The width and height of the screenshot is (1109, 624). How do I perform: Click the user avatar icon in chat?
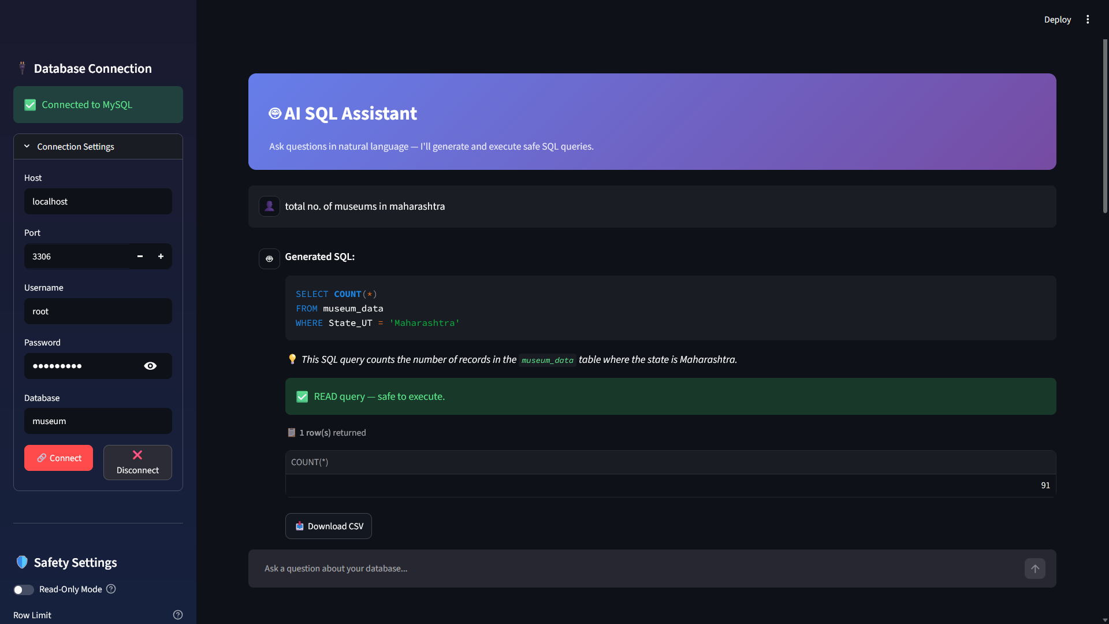point(269,206)
